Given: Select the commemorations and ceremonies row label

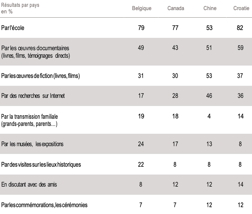Looking at the screenshot, I should [44, 205].
